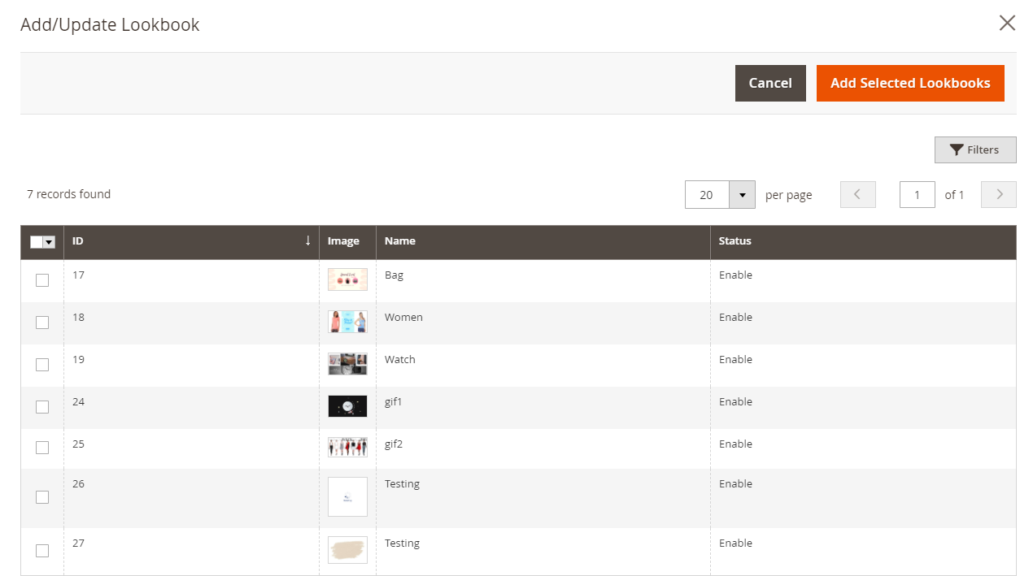Click Add Selected Lookbooks button
Screen dimensions: 1020x576
pos(910,83)
